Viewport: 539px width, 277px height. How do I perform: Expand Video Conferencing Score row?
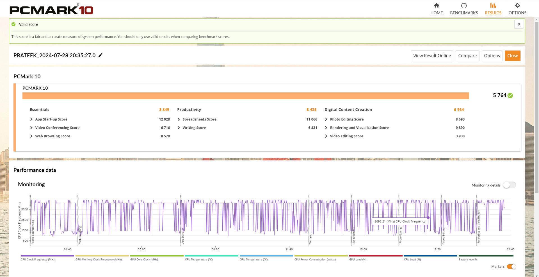tap(31, 128)
